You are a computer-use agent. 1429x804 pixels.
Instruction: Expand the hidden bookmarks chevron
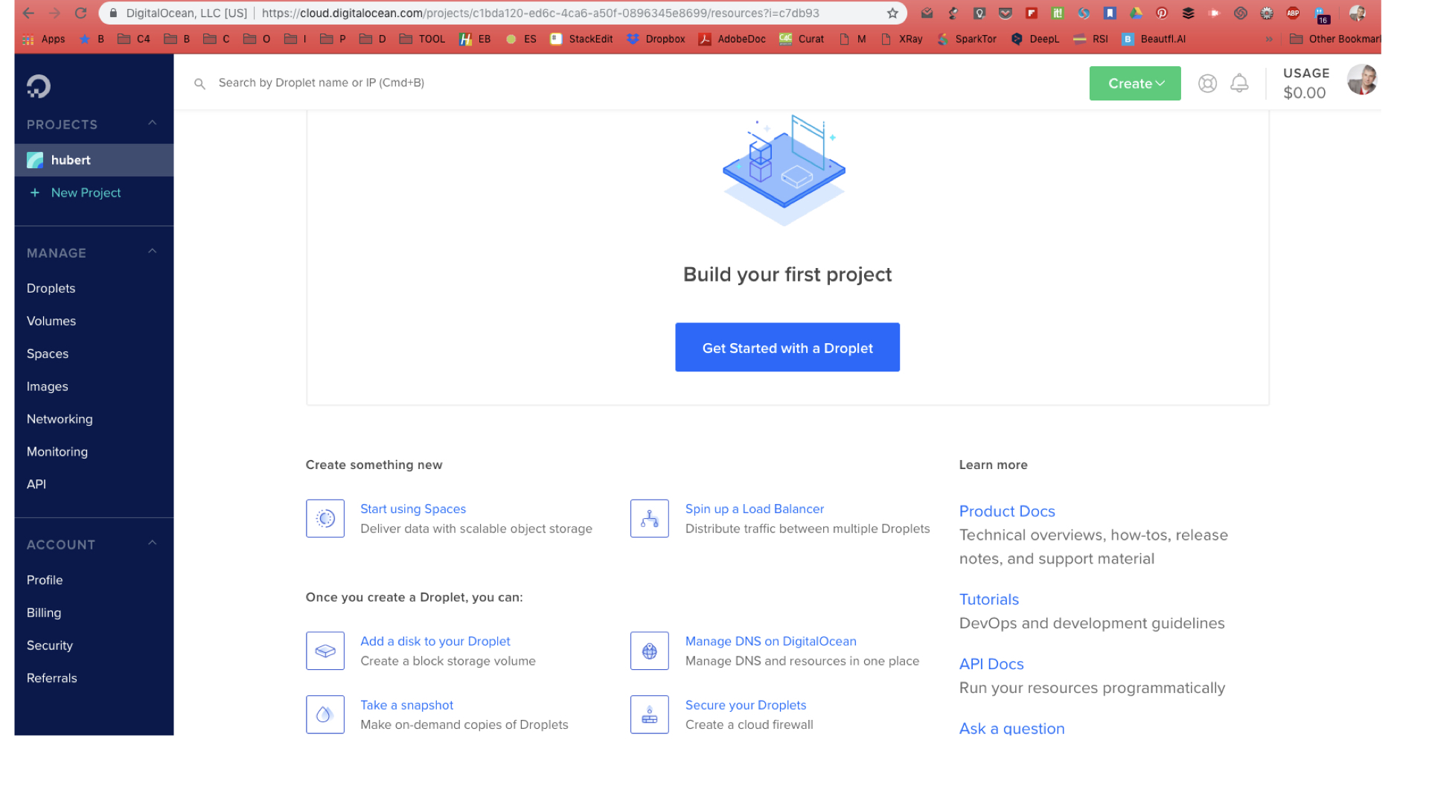(x=1269, y=39)
